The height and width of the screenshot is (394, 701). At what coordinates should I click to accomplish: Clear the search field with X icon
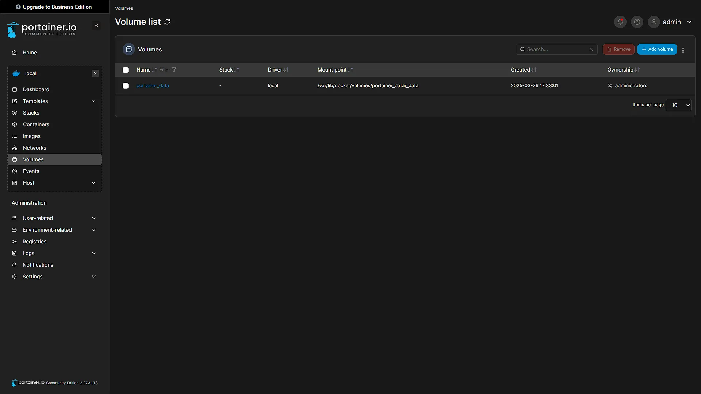click(x=591, y=49)
